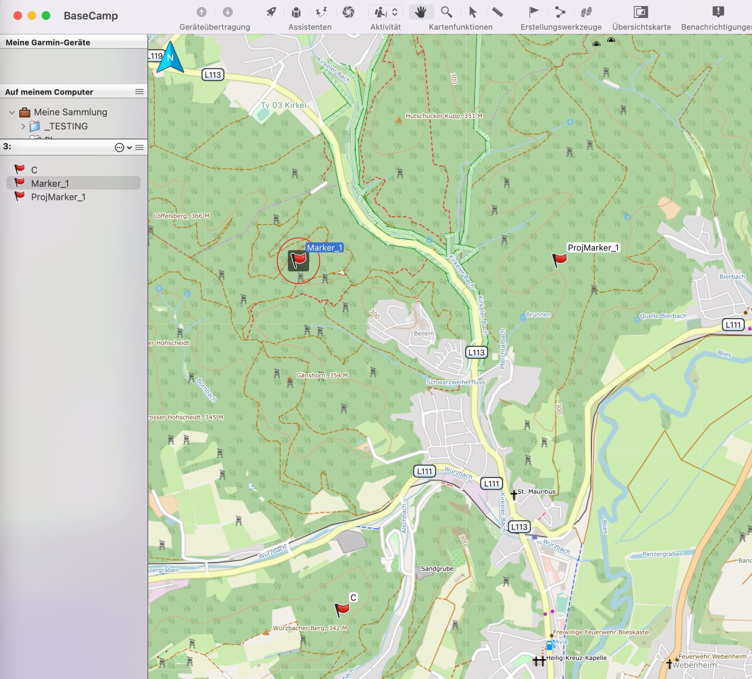Screen dimensions: 752x679
Task: Click the send-to-device upload arrow icon
Action: [202, 12]
